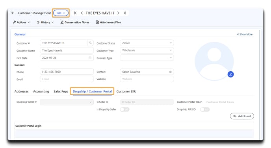Open calendar icon in First Date field
This screenshot has width=271, height=148.
(x=90, y=58)
